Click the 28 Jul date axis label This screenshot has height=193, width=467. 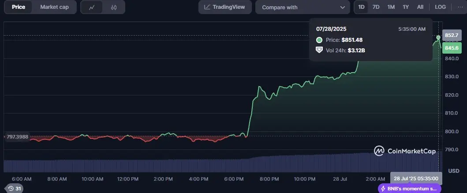point(340,179)
